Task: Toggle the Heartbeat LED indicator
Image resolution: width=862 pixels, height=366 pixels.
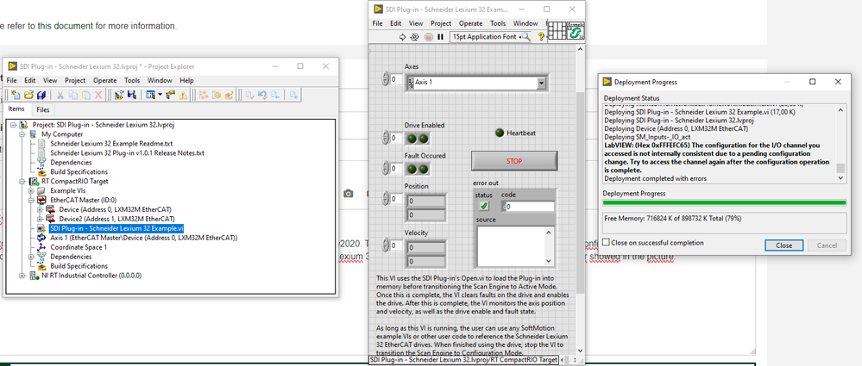Action: point(500,133)
